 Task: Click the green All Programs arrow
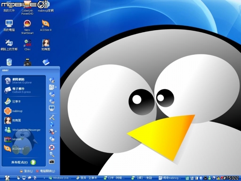33,162
